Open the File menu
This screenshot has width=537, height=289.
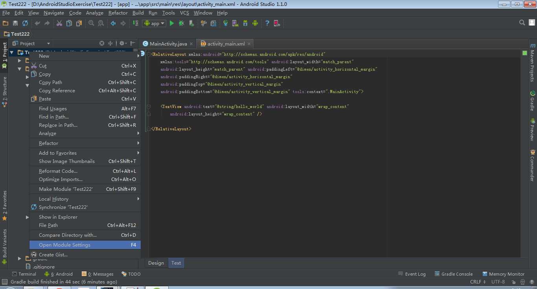pos(6,13)
